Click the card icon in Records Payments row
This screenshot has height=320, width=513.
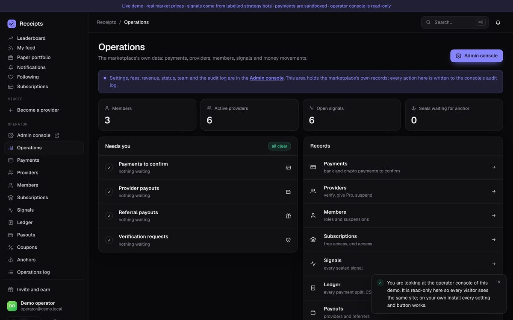[313, 167]
